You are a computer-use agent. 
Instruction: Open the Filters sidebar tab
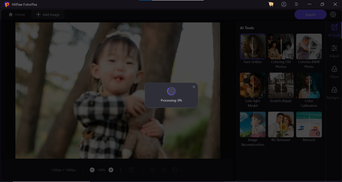coord(334,72)
